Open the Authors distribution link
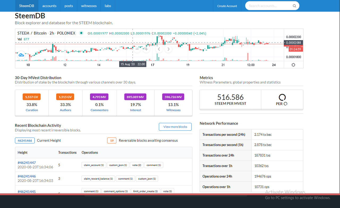Image resolution: width=340 pixels, height=208 pixels. pos(66,110)
